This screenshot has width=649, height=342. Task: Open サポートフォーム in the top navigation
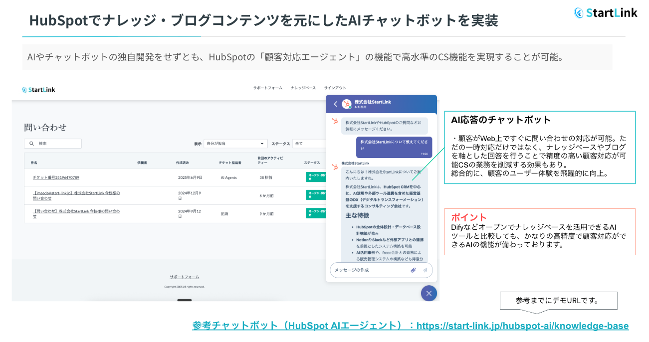pyautogui.click(x=267, y=88)
